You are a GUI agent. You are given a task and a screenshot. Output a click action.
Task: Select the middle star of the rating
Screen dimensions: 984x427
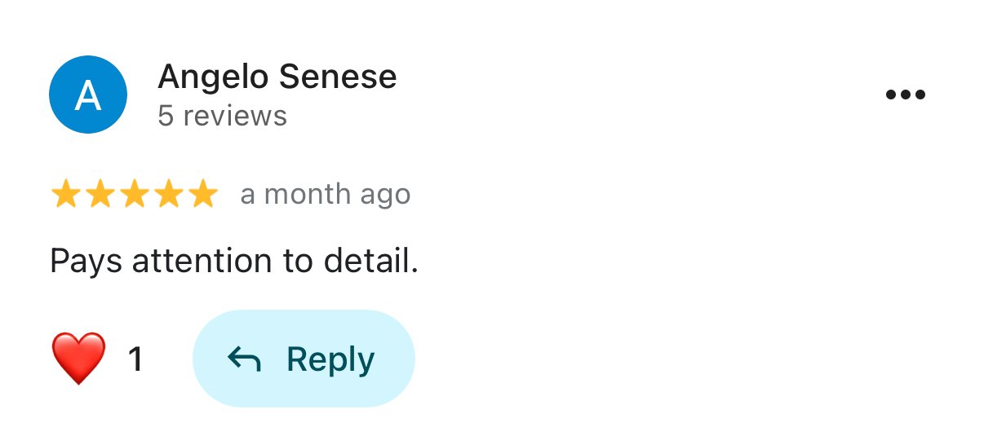point(134,196)
